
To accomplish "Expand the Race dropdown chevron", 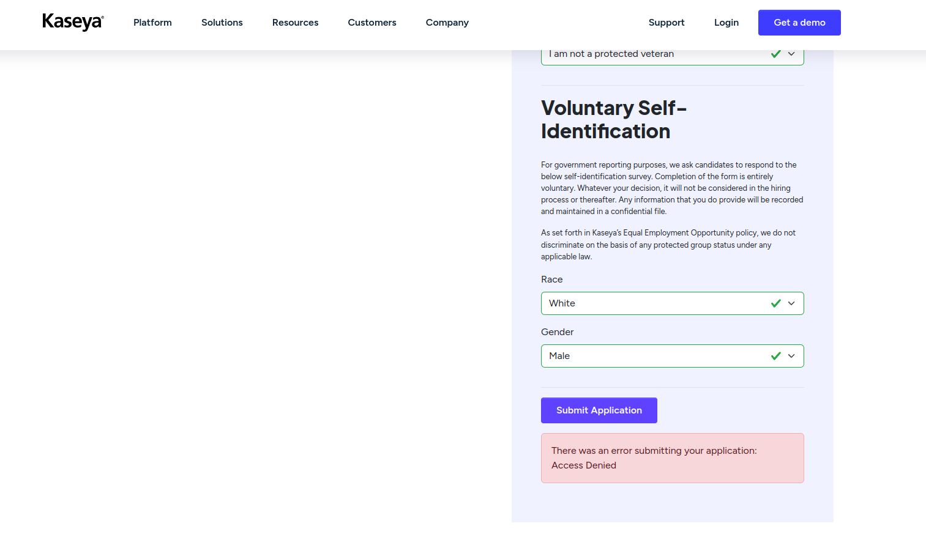I will click(791, 303).
